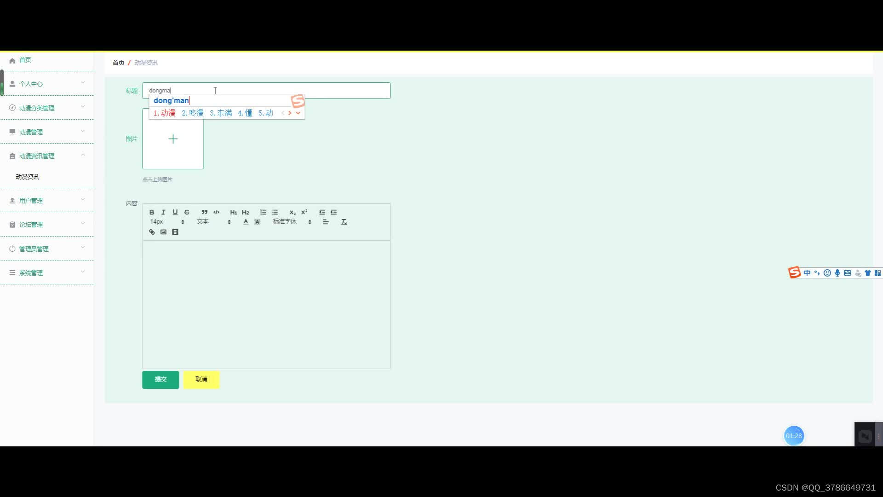Show next page of IME candidates
The height and width of the screenshot is (497, 883).
coord(290,113)
